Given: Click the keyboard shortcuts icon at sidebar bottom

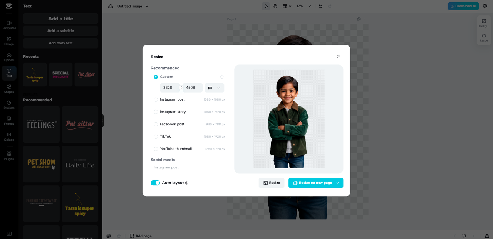Looking at the screenshot, I should tap(9, 234).
